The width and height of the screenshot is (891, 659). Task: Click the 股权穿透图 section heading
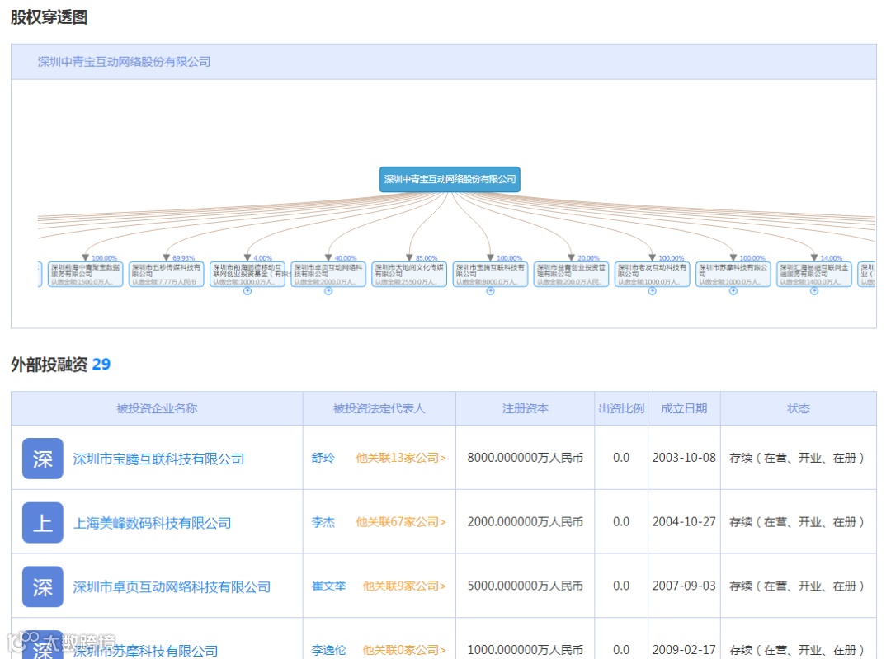(49, 17)
